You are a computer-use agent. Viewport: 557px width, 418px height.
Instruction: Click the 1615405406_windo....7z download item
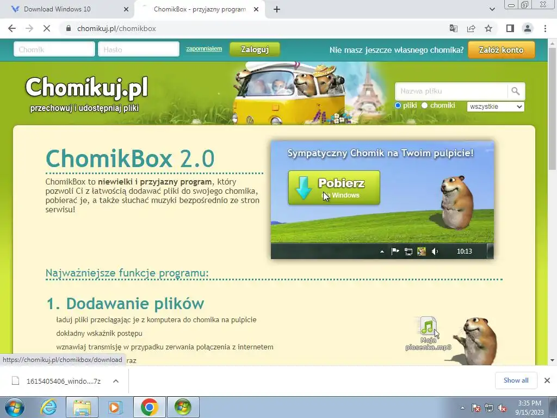tap(64, 381)
